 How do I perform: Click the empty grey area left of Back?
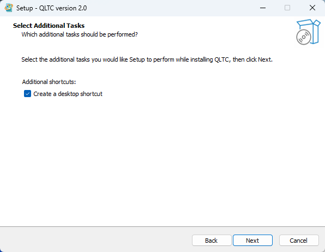[x=95, y=241]
